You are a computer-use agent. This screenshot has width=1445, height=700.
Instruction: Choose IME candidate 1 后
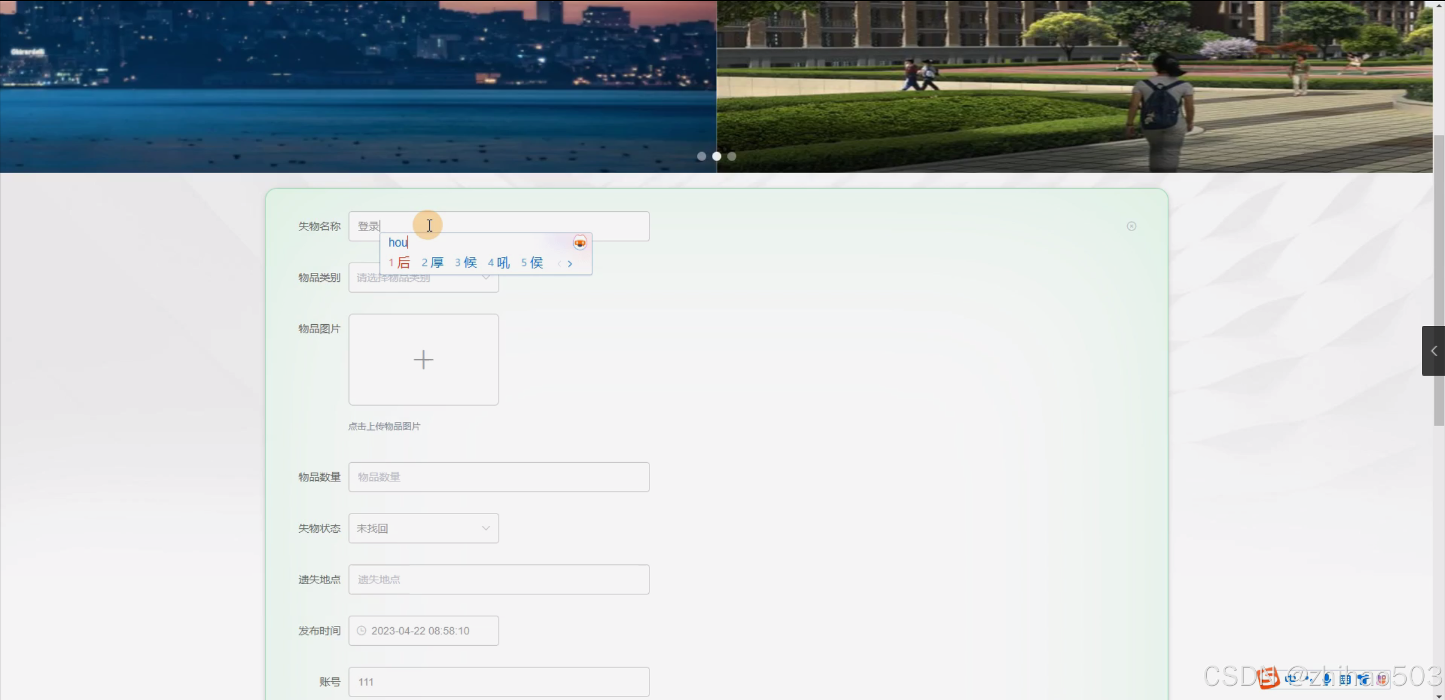pos(400,263)
